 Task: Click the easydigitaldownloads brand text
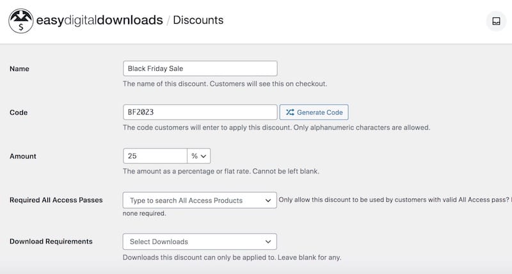click(99, 20)
